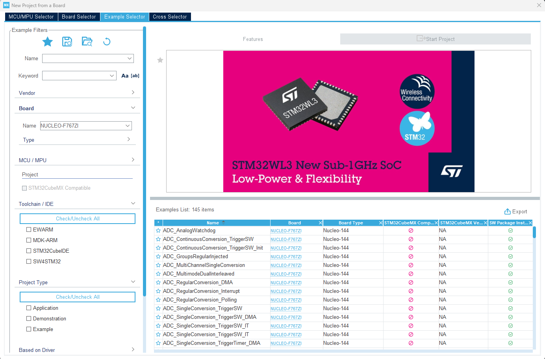
Task: Star the ADC_SingleConversion_TriggerTimer_DMA example
Action: pos(158,343)
